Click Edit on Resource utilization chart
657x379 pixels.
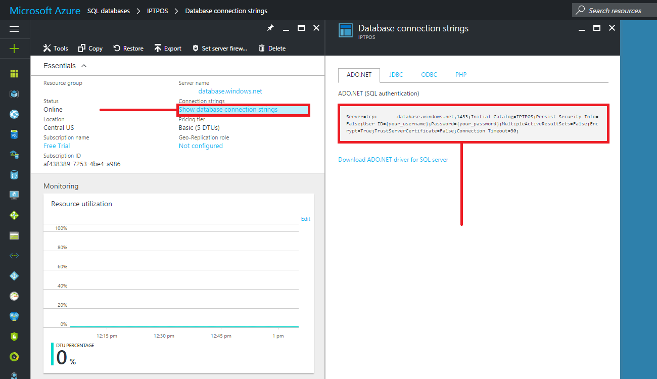[306, 219]
